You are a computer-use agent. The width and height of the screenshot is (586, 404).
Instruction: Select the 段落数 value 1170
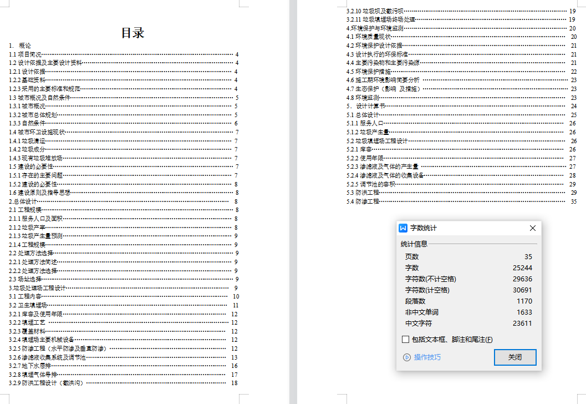pos(524,301)
